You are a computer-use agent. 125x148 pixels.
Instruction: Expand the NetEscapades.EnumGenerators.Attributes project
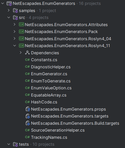tap(14, 25)
